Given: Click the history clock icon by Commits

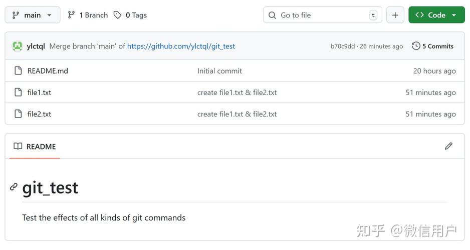Looking at the screenshot, I should [x=416, y=46].
